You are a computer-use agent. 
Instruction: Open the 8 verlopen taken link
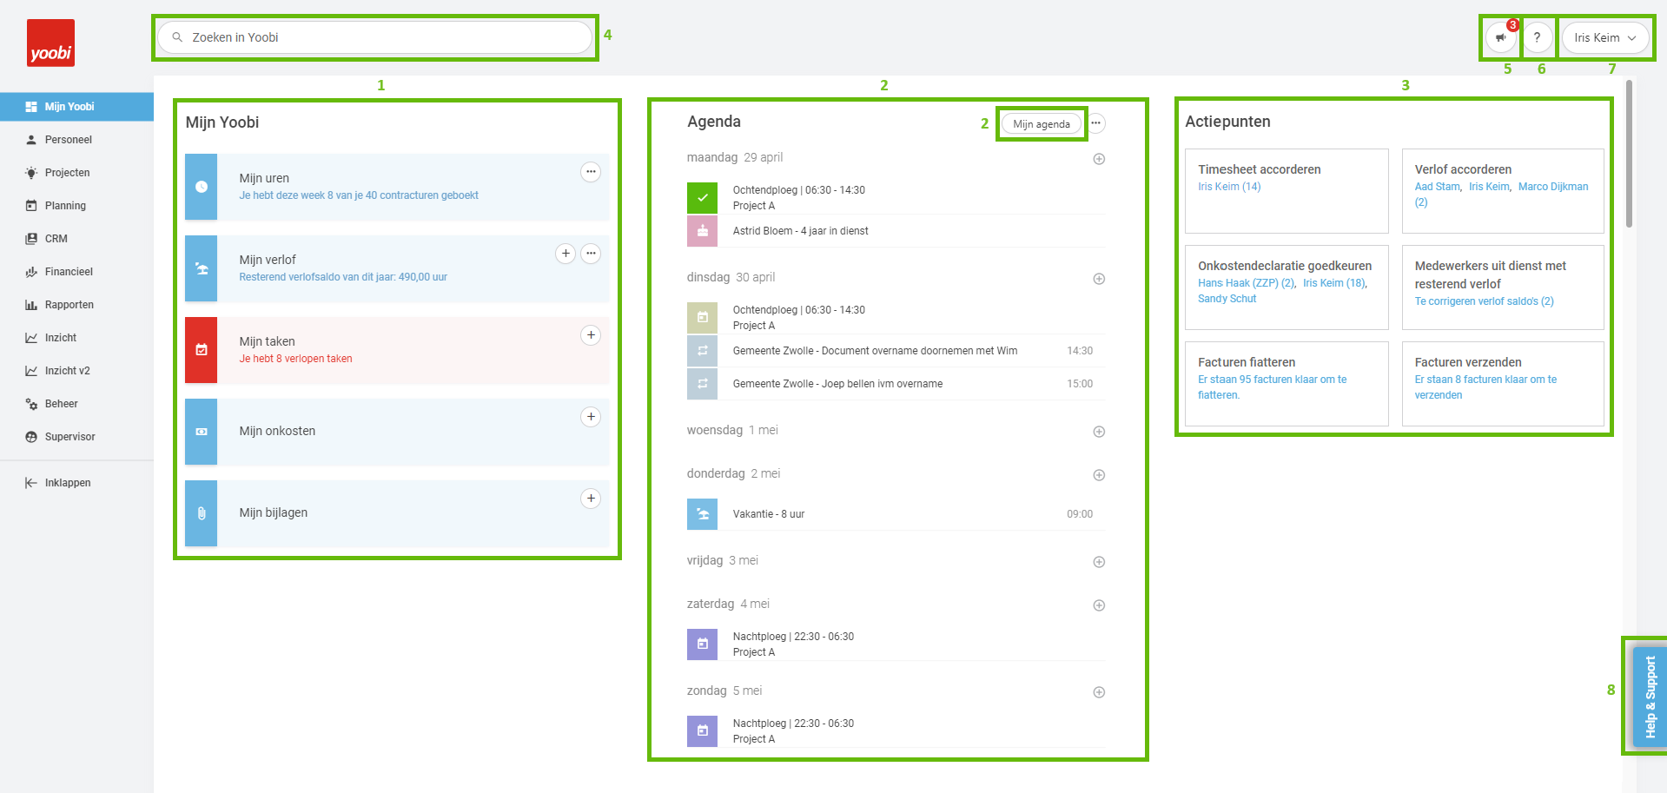point(296,359)
